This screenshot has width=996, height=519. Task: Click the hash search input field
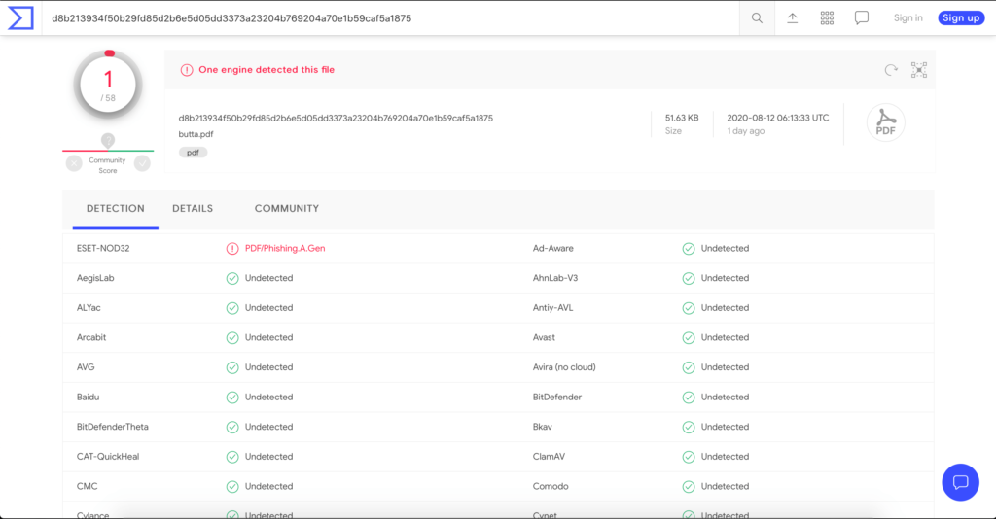pyautogui.click(x=389, y=17)
